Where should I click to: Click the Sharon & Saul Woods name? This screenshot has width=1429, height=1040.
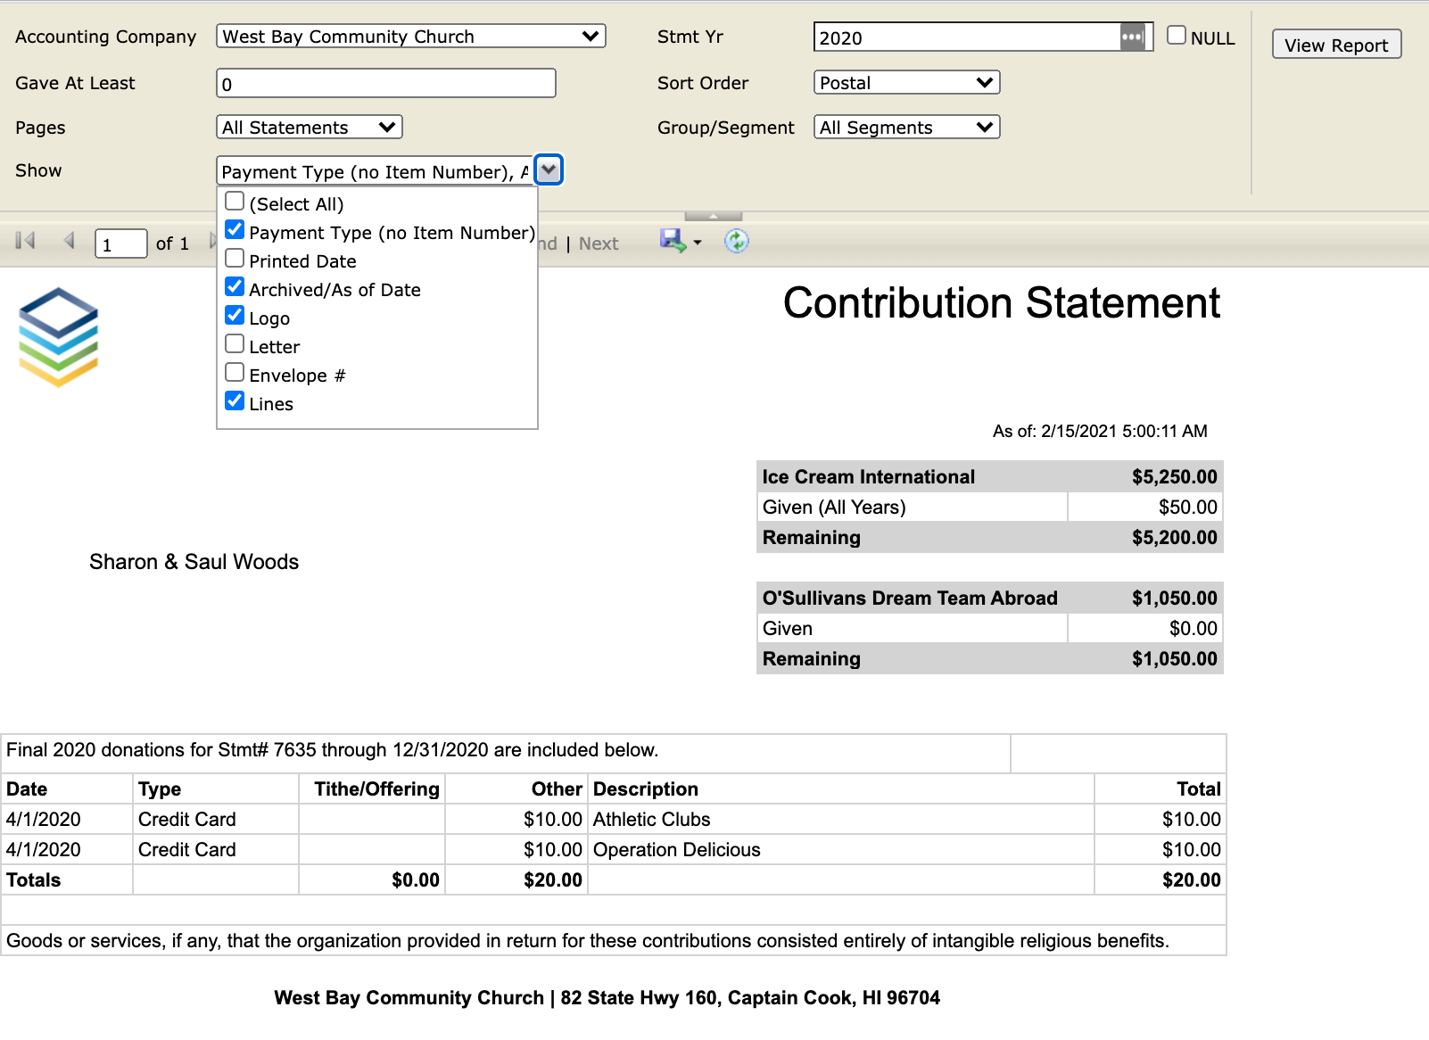[x=194, y=562]
